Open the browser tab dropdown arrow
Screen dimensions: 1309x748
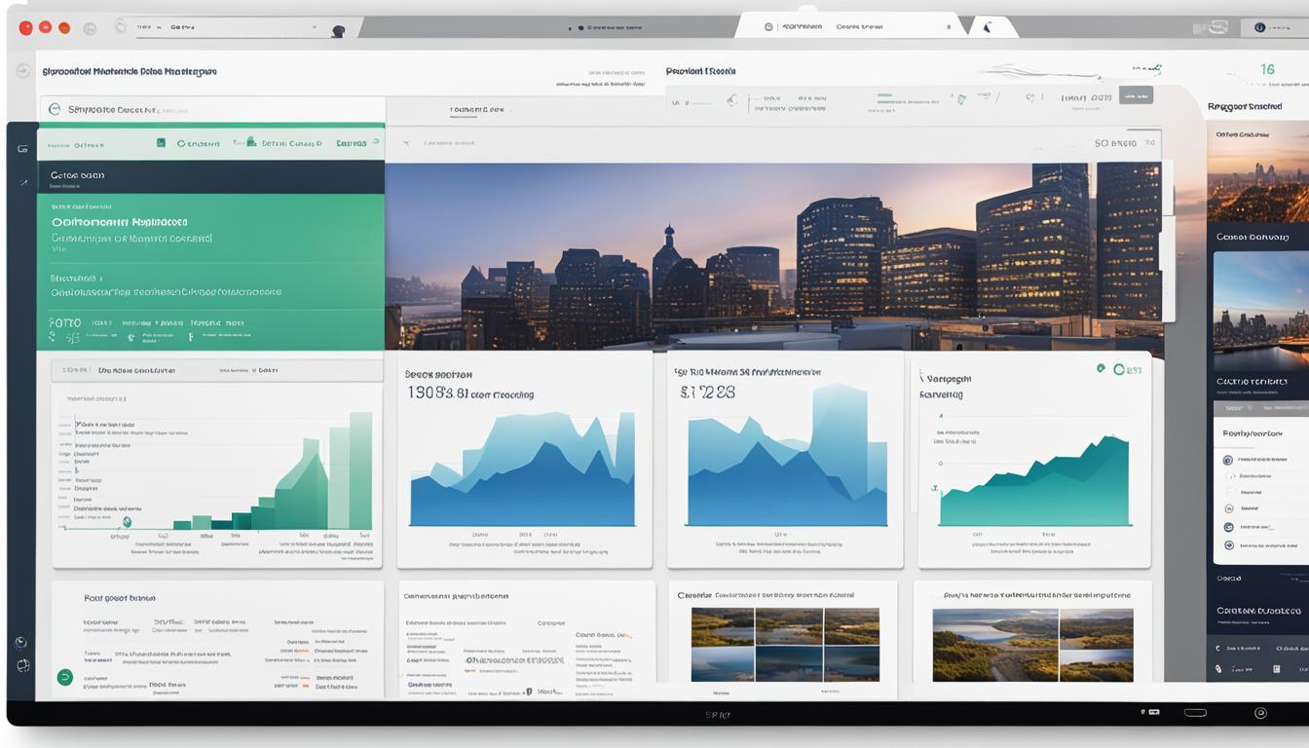[314, 26]
